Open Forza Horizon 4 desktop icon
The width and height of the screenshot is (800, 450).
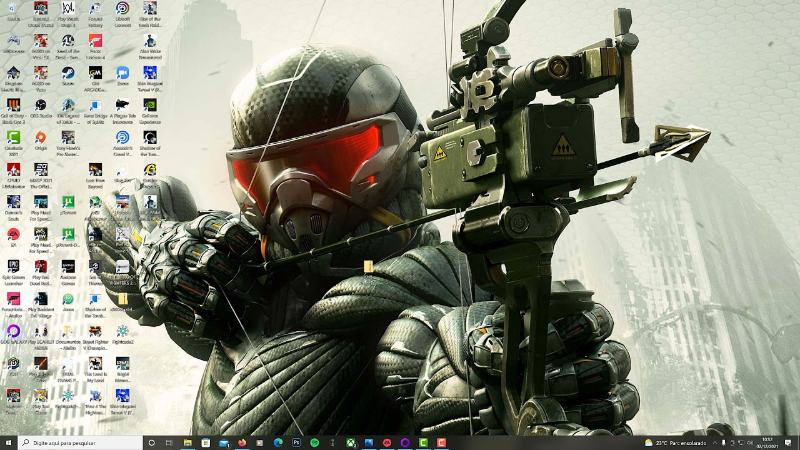[x=95, y=47]
